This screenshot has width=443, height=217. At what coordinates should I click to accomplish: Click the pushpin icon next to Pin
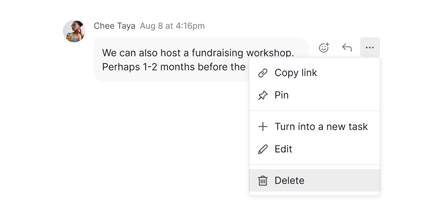(263, 95)
